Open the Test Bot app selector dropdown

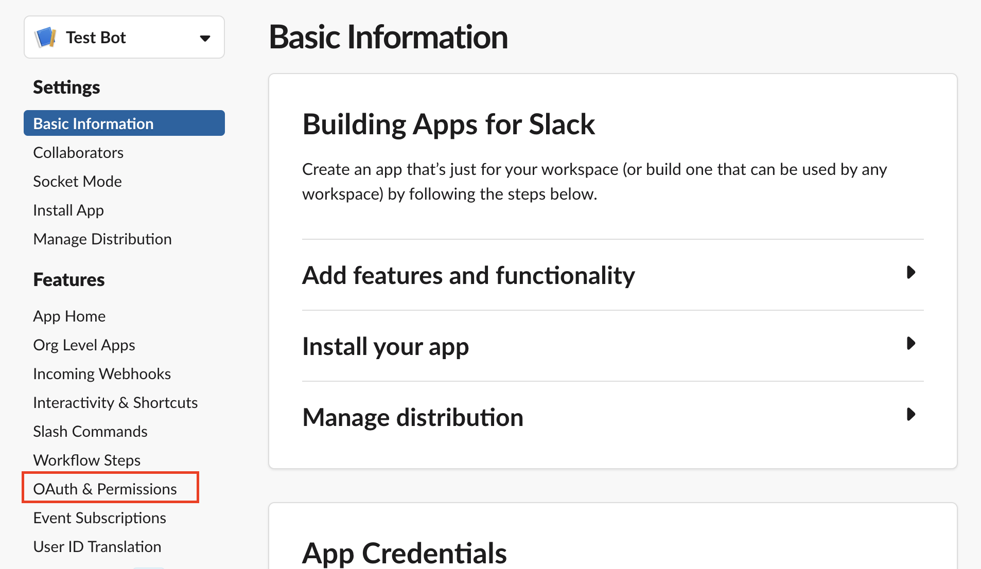pos(204,38)
